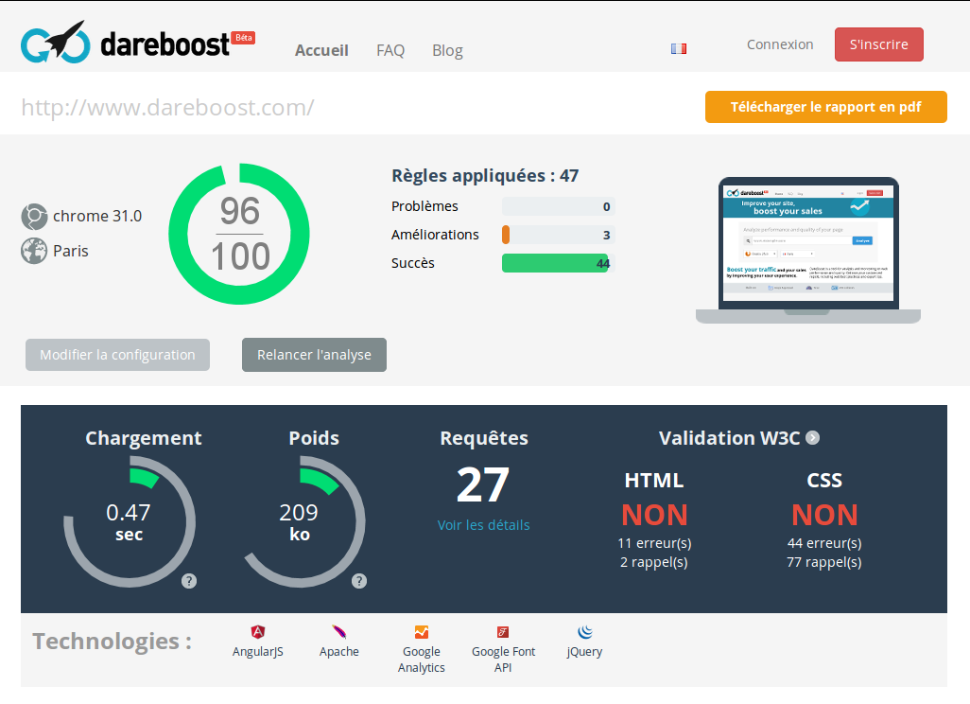
Task: Open the FAQ page
Action: click(390, 50)
